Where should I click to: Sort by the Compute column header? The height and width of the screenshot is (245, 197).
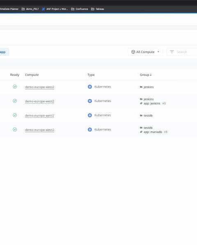click(32, 75)
